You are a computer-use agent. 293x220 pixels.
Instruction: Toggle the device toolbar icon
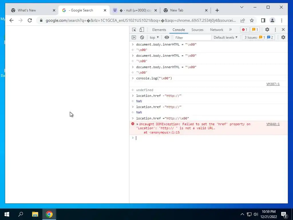[142, 30]
